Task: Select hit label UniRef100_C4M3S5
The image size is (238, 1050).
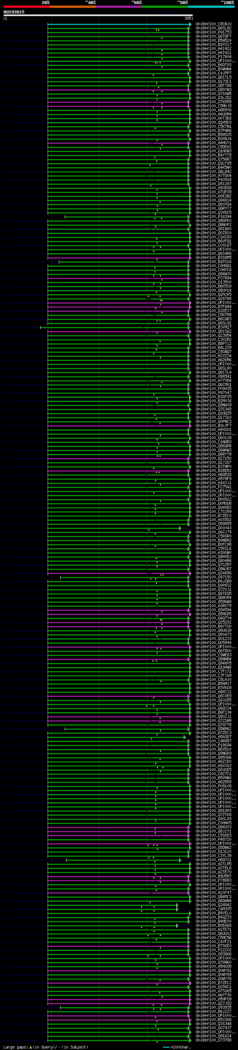Action: [213, 909]
